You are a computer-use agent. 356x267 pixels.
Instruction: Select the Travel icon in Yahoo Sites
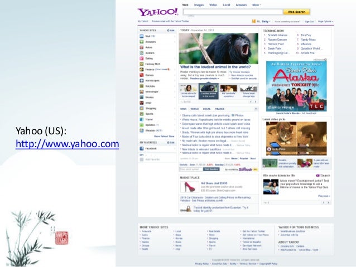141,119
